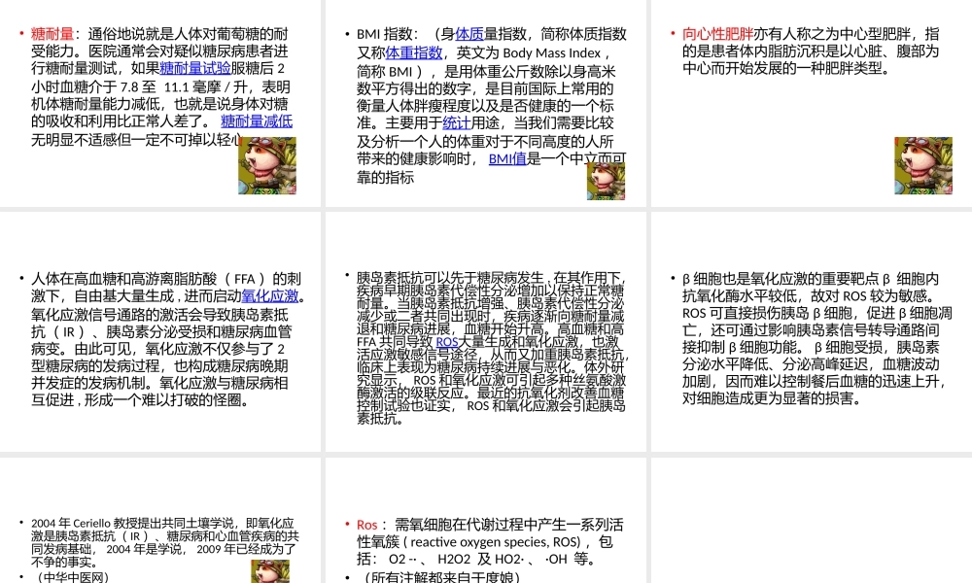This screenshot has height=583, width=972.
Task: Click the red 糖耐量 heading text
Action: point(51,32)
